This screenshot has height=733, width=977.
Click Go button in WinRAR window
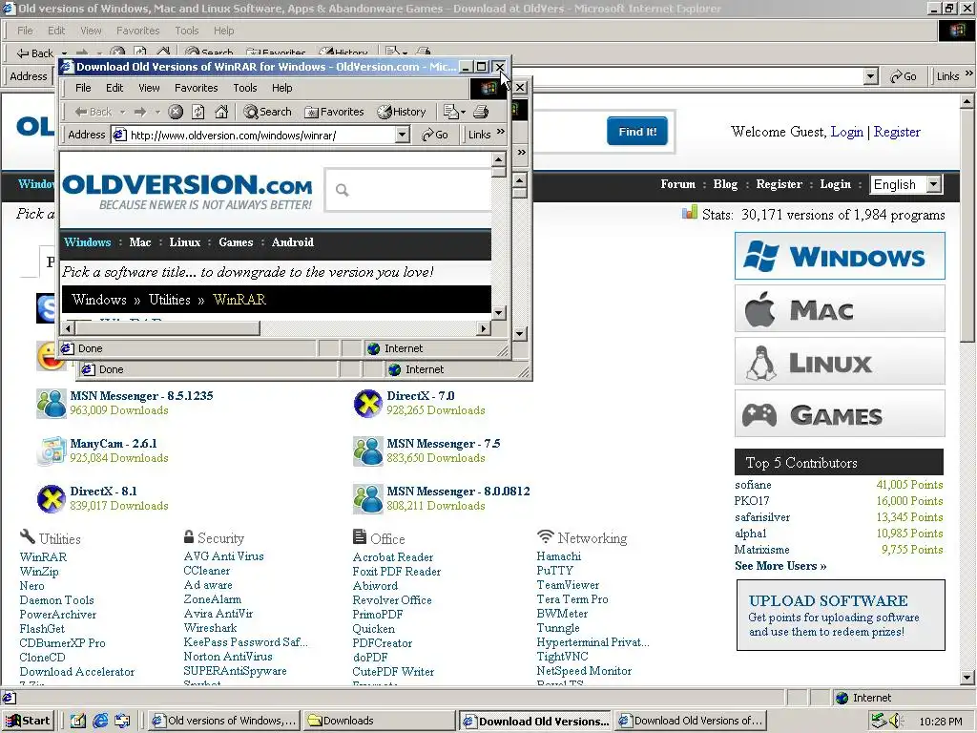pos(435,135)
